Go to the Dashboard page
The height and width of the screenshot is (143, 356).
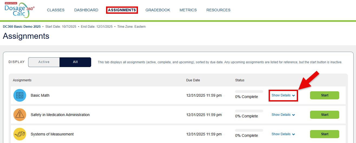coord(86,10)
